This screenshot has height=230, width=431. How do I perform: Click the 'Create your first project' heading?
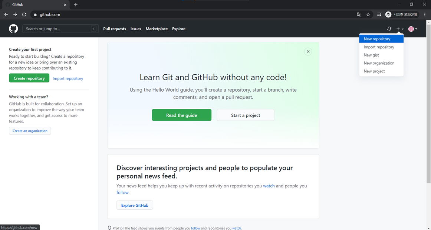click(30, 49)
